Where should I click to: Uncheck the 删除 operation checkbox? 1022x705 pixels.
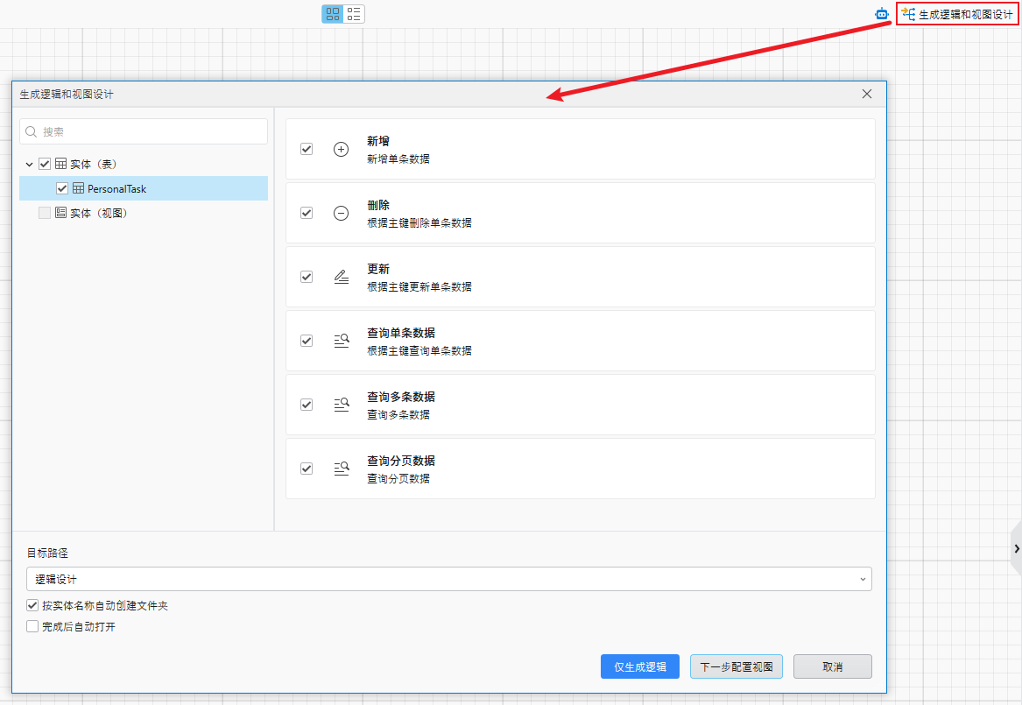click(307, 213)
